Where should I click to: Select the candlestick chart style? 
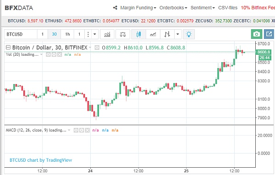(x=138, y=34)
